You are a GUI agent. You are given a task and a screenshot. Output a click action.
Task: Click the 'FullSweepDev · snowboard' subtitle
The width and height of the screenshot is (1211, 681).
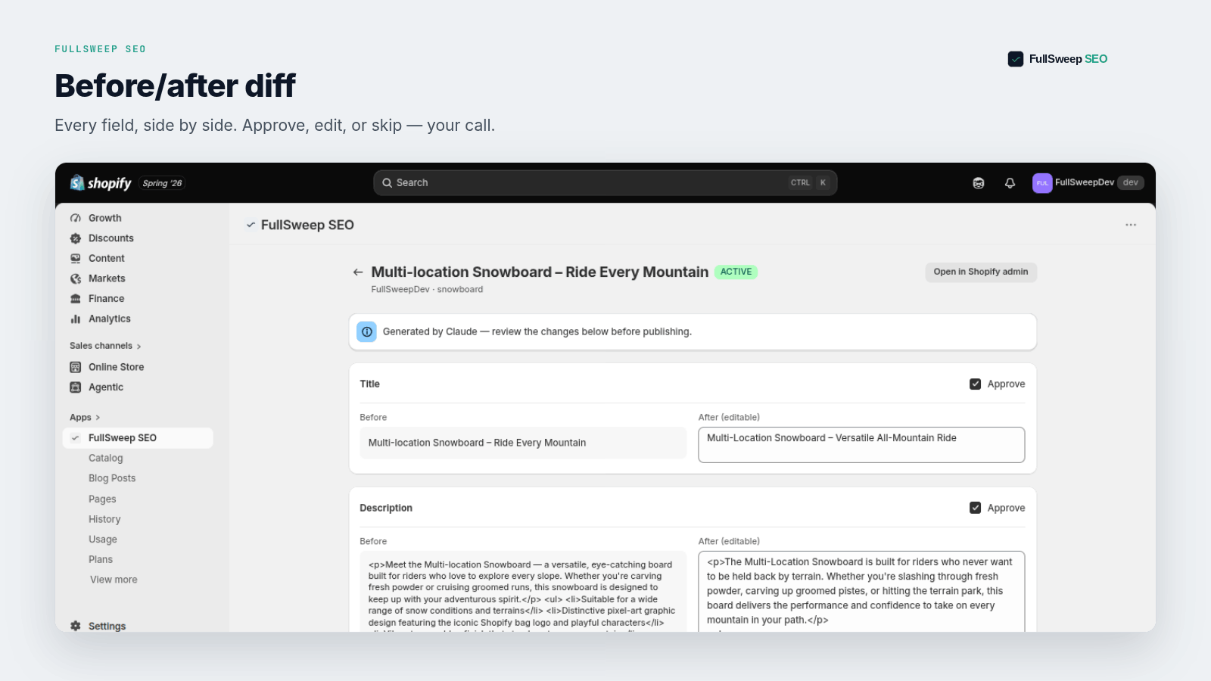(x=427, y=290)
